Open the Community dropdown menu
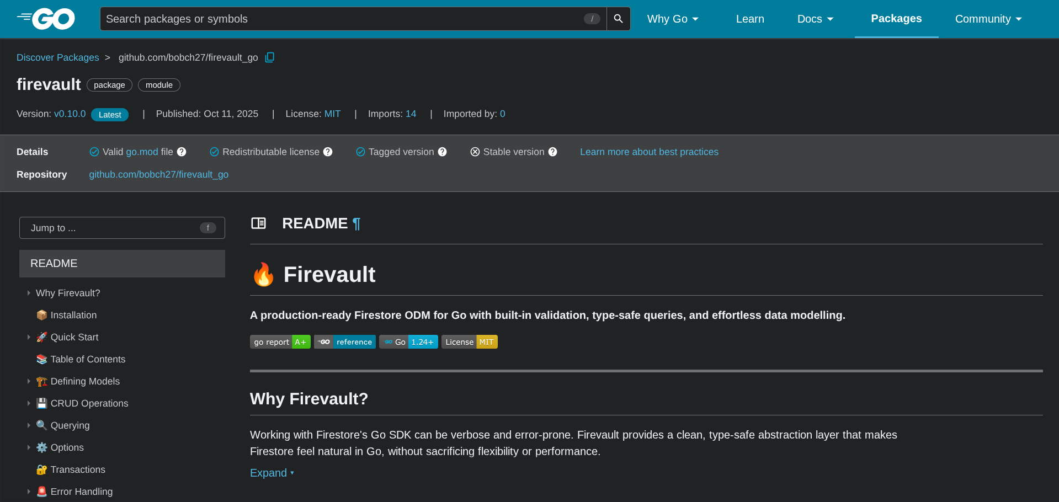Viewport: 1059px width, 502px height. pyautogui.click(x=988, y=18)
